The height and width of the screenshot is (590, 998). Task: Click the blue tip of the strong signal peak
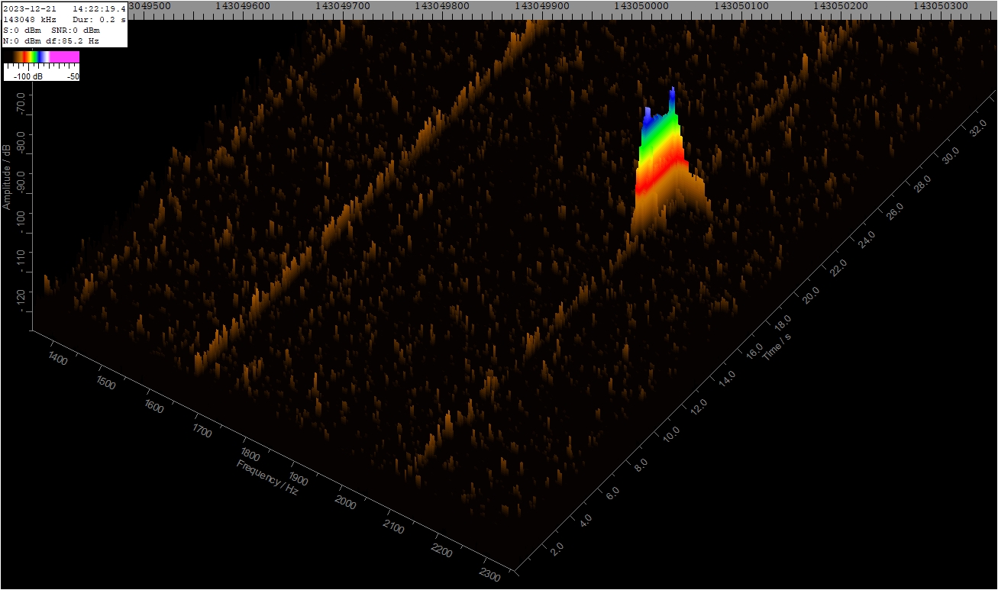coord(672,97)
